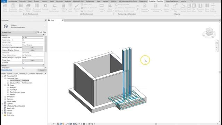Open the Properties help link
The width and height of the screenshot is (222, 125).
point(7,70)
